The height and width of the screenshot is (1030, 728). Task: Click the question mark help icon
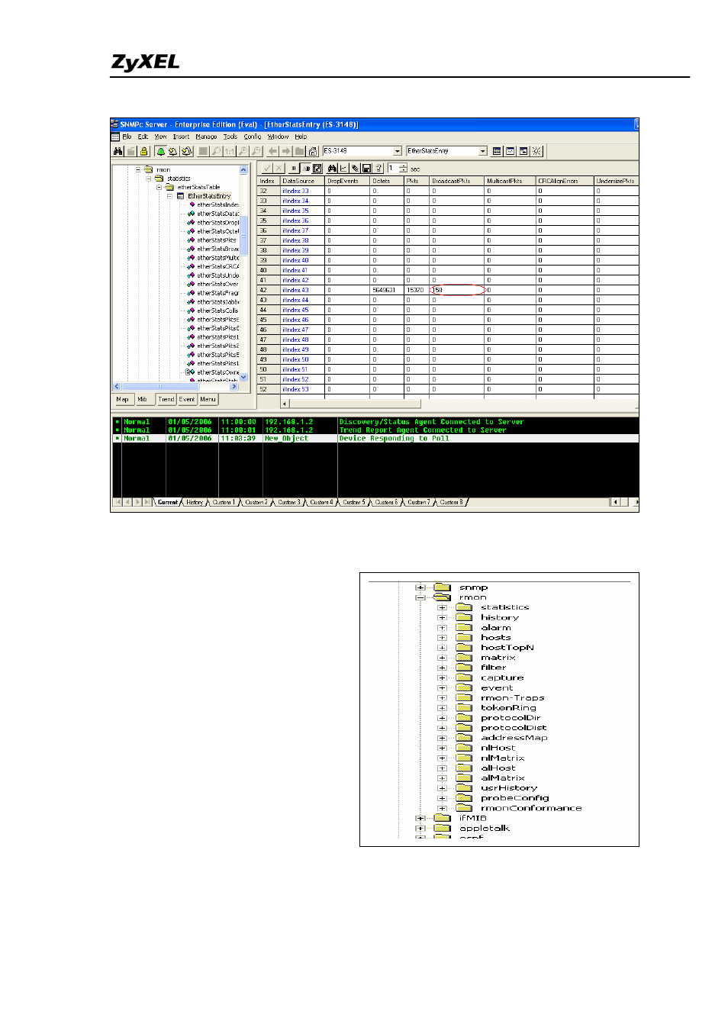[378, 169]
